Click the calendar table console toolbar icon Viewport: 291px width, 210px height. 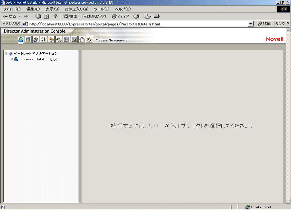(x=28, y=40)
